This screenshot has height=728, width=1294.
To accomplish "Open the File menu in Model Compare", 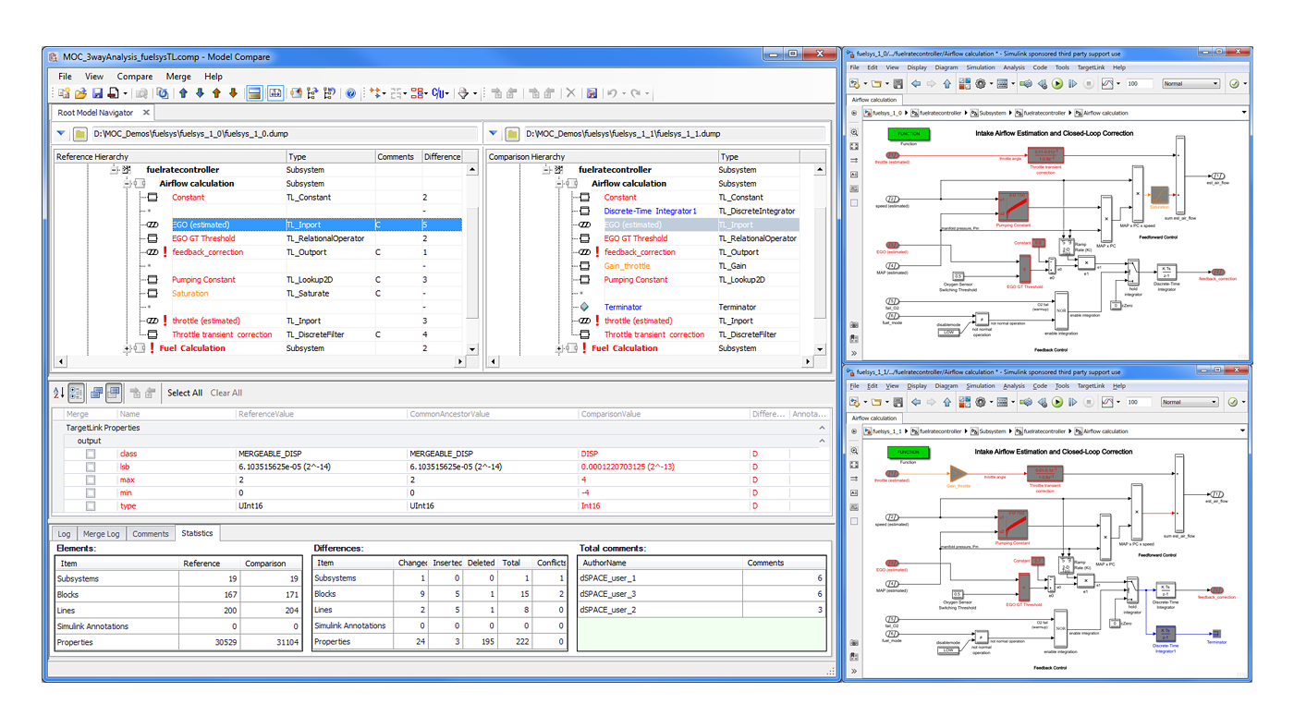I will click(x=65, y=76).
